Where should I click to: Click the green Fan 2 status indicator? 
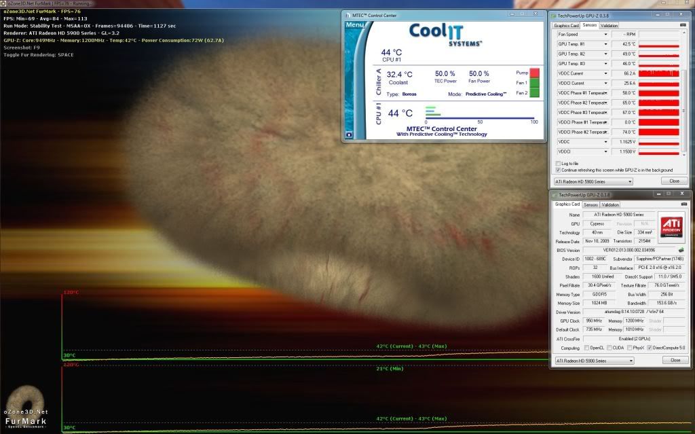pyautogui.click(x=535, y=92)
